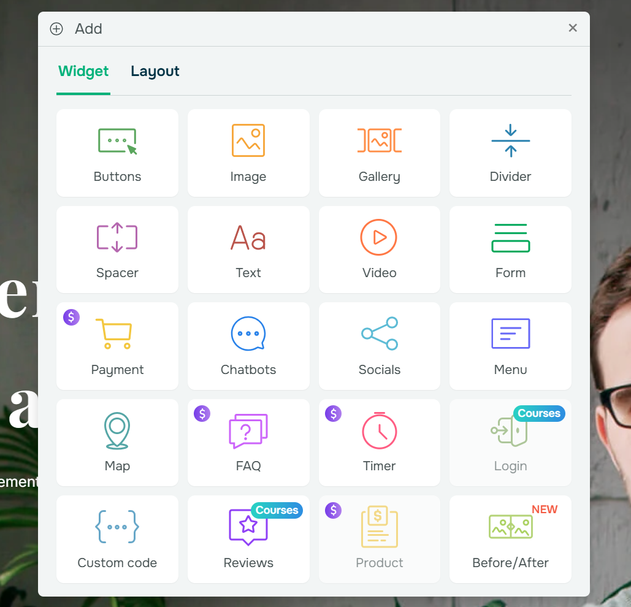
Task: Add the premium Payment widget
Action: point(117,346)
